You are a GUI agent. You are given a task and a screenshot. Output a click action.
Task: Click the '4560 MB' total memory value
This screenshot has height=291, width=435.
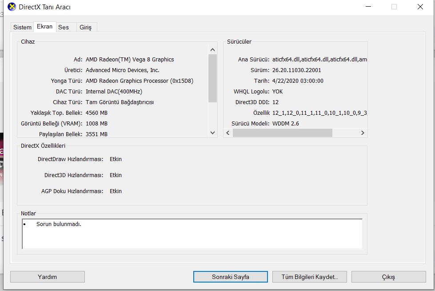(96, 113)
